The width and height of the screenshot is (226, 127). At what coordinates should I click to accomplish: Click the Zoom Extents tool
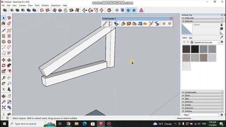4,107
